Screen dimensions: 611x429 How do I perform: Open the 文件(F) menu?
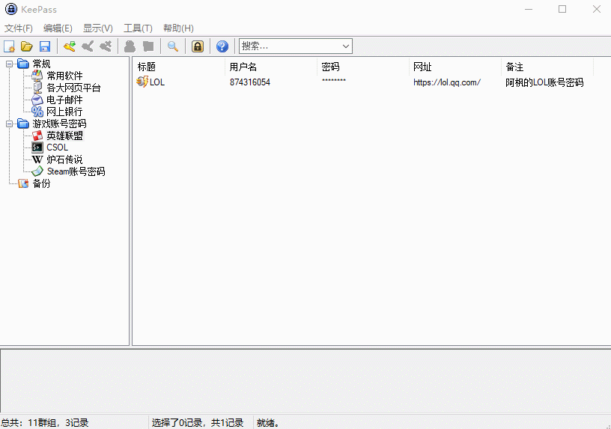click(x=18, y=28)
